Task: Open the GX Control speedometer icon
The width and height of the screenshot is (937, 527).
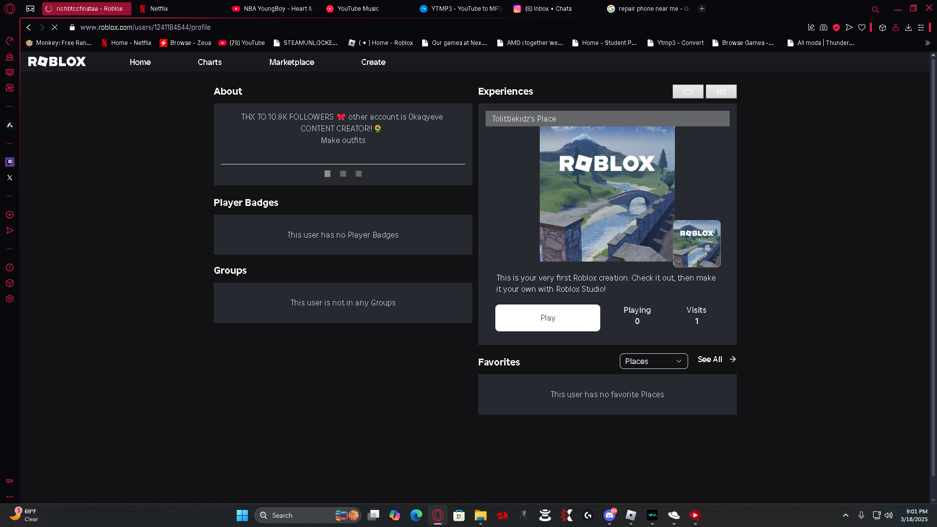Action: [10, 41]
